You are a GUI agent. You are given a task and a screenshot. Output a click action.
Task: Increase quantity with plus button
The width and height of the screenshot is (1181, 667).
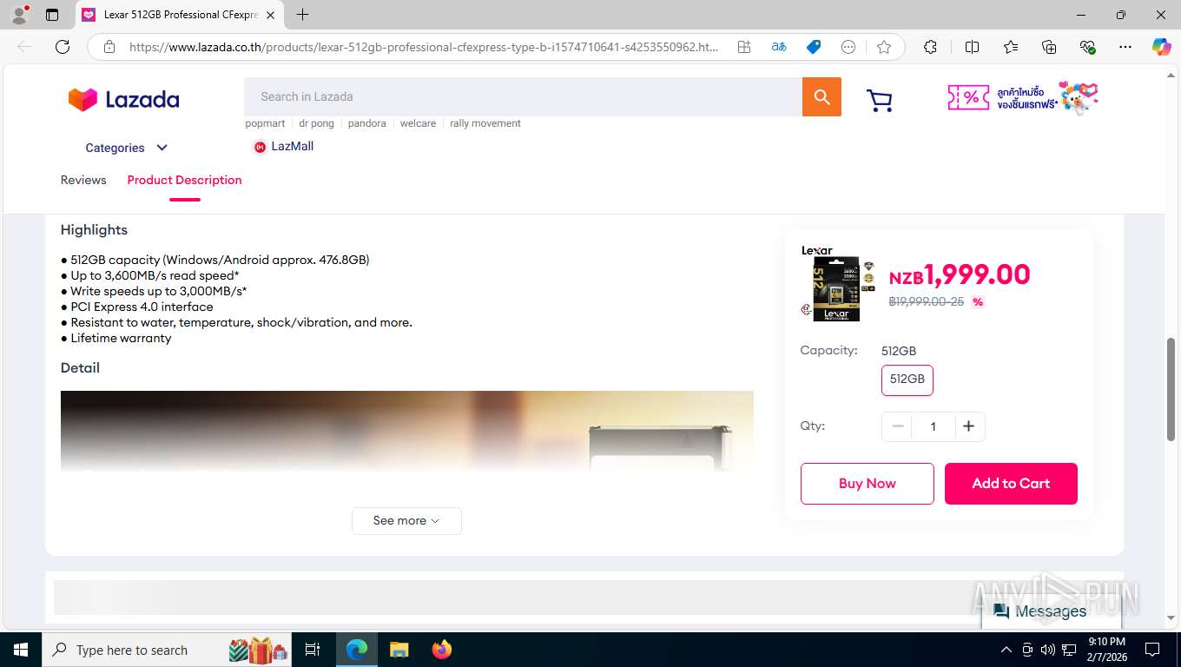click(x=969, y=426)
